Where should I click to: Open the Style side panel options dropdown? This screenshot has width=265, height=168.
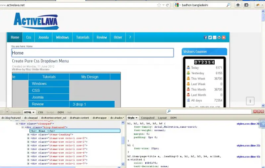[x=136, y=118]
